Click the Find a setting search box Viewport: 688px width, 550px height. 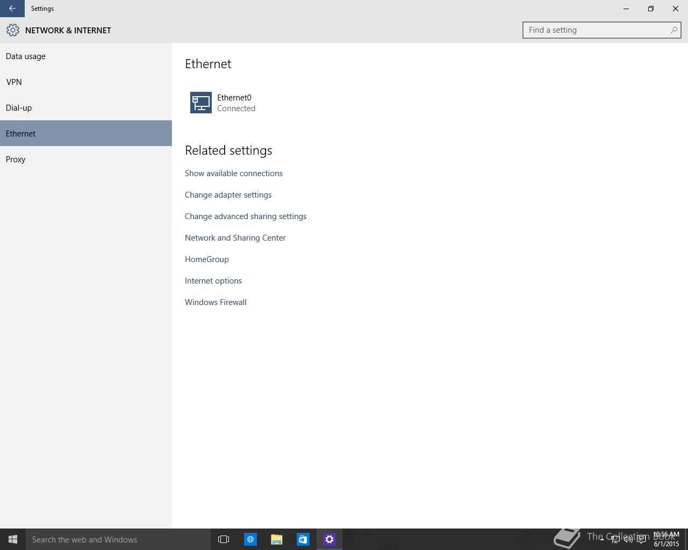coord(601,30)
